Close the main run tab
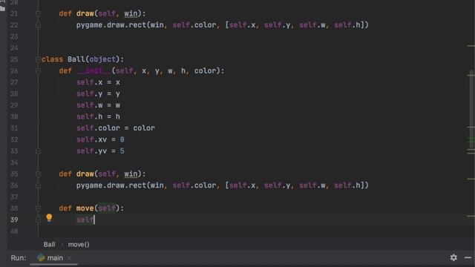 (x=69, y=258)
